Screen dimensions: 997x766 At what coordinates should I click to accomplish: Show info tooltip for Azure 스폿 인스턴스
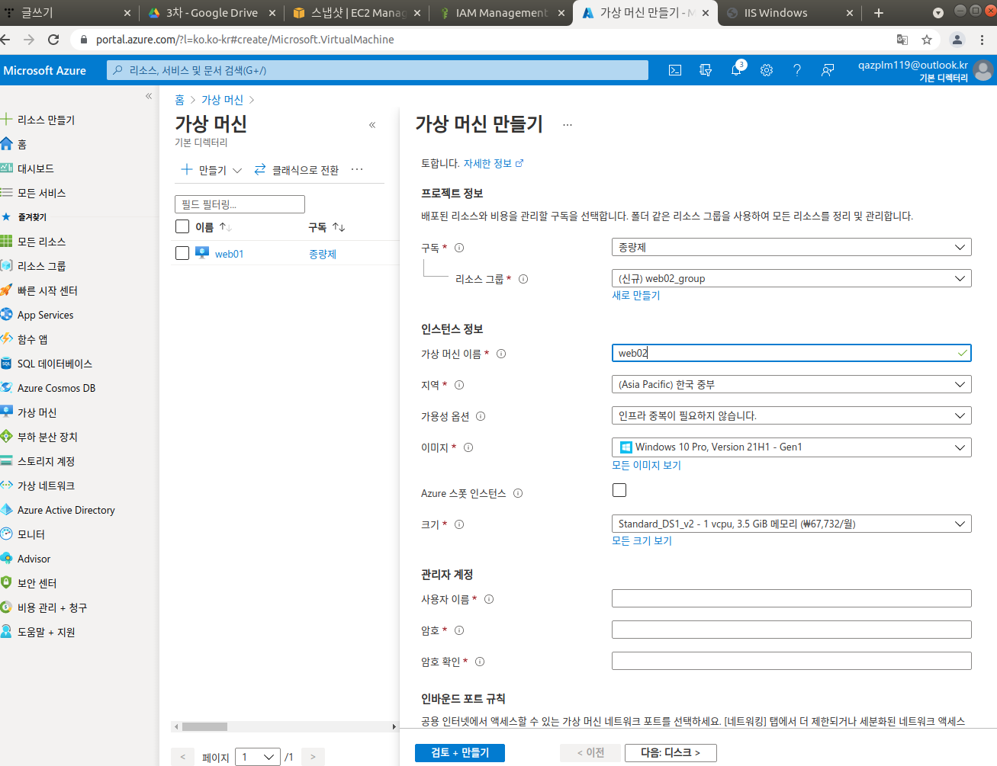click(x=518, y=493)
